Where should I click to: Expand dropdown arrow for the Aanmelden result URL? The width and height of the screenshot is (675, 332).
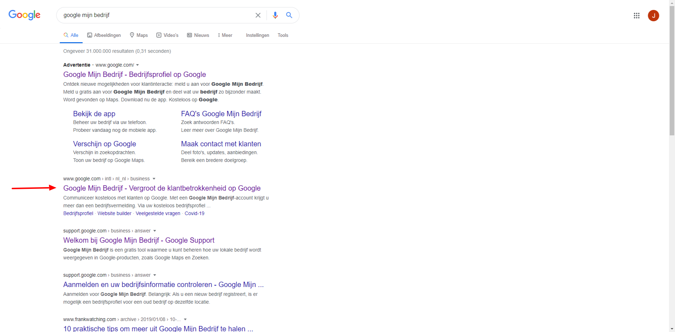click(x=155, y=275)
